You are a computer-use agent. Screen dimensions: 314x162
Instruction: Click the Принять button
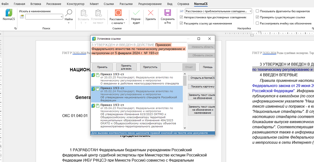(103, 67)
